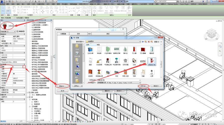Viewport: 224px width, 125px height.
Task: Click the 打开 open button
Action: [143, 86]
